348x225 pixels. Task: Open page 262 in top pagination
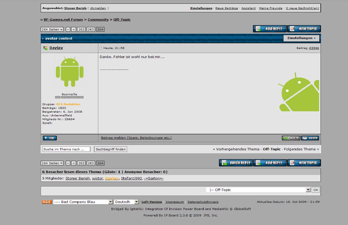[81, 29]
